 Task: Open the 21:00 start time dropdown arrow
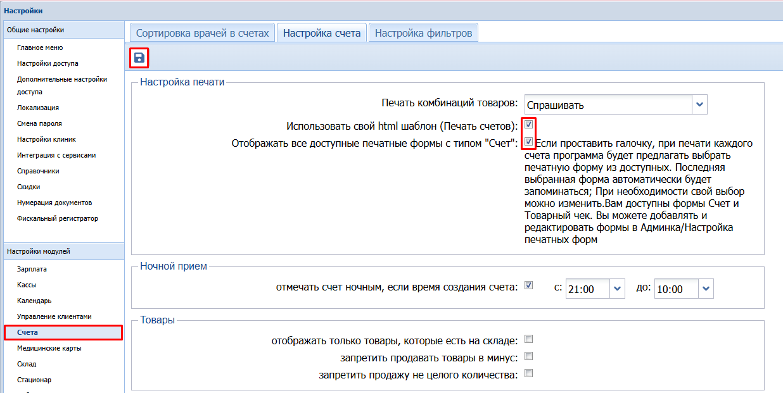click(x=618, y=289)
